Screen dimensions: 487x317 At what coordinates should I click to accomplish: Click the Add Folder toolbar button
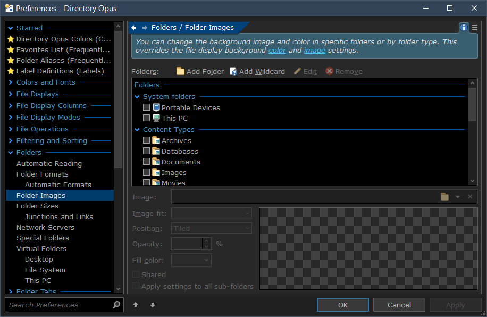pos(200,71)
